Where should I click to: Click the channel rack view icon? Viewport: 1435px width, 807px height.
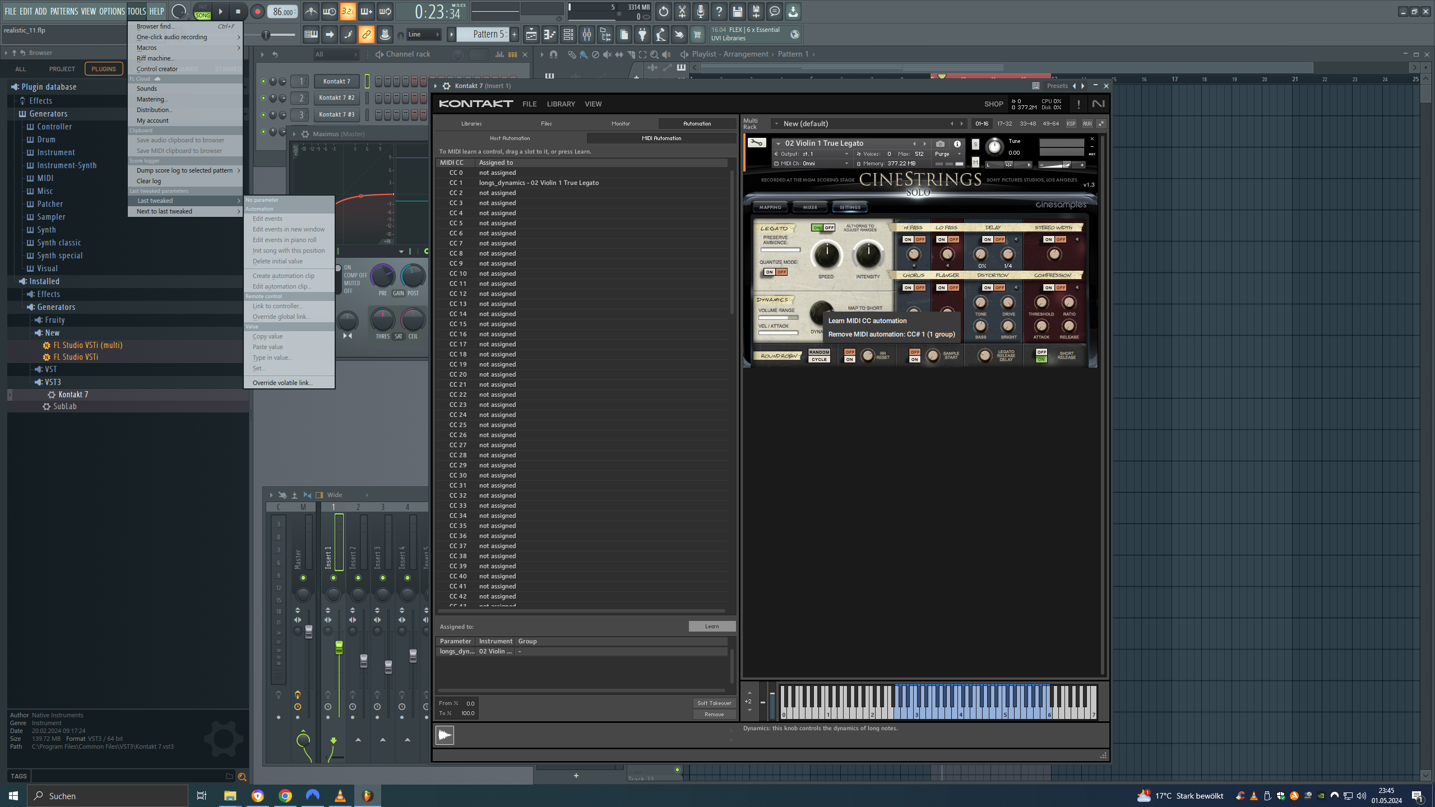[x=568, y=35]
